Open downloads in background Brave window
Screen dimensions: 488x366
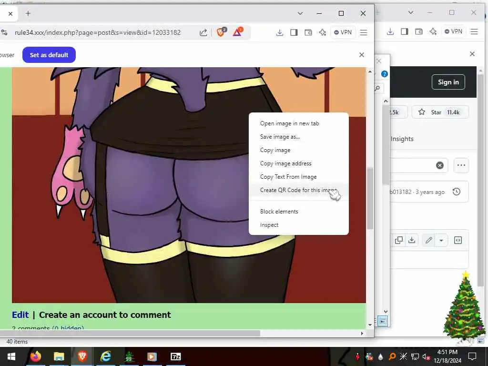click(x=390, y=31)
